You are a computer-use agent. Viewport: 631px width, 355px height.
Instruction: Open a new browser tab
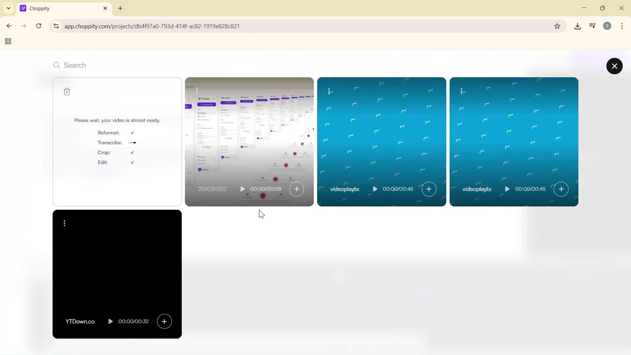coord(120,8)
